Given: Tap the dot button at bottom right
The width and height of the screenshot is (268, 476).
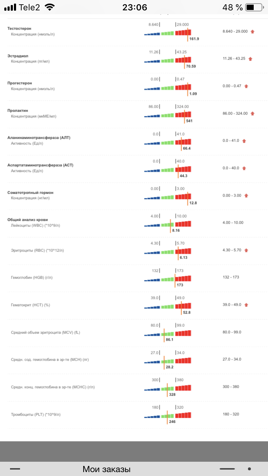Looking at the screenshot, I should coord(249,469).
